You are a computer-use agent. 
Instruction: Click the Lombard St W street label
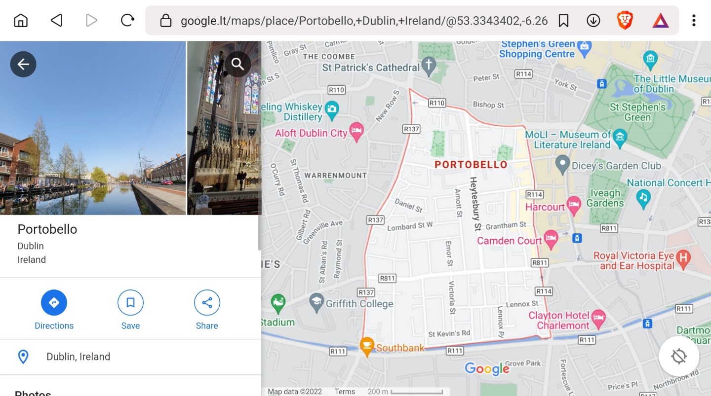pyautogui.click(x=410, y=226)
